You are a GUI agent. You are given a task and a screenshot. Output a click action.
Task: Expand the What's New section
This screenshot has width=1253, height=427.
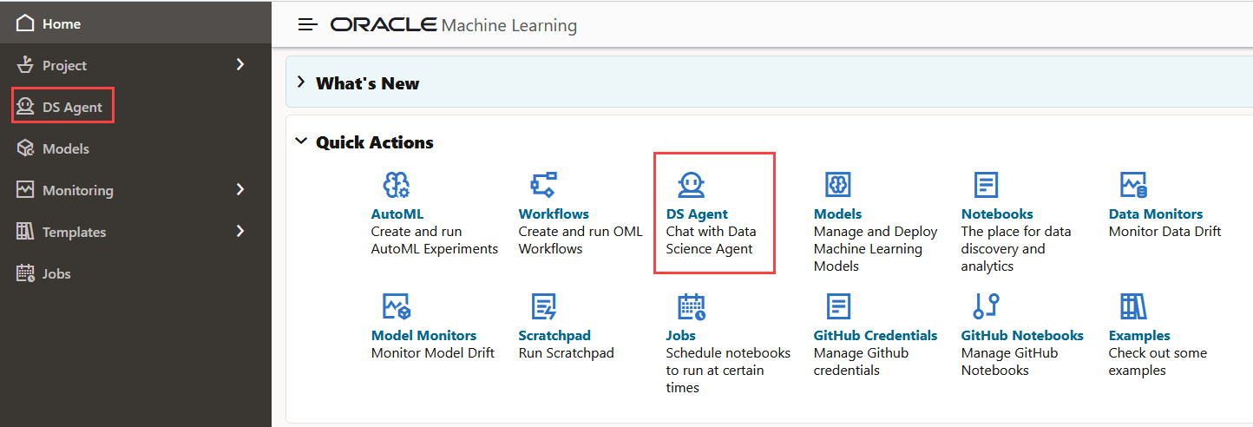(x=301, y=82)
